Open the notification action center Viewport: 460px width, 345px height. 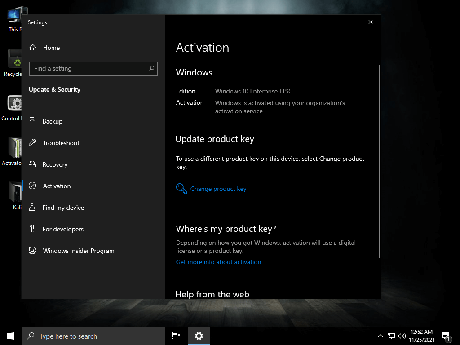click(446, 337)
